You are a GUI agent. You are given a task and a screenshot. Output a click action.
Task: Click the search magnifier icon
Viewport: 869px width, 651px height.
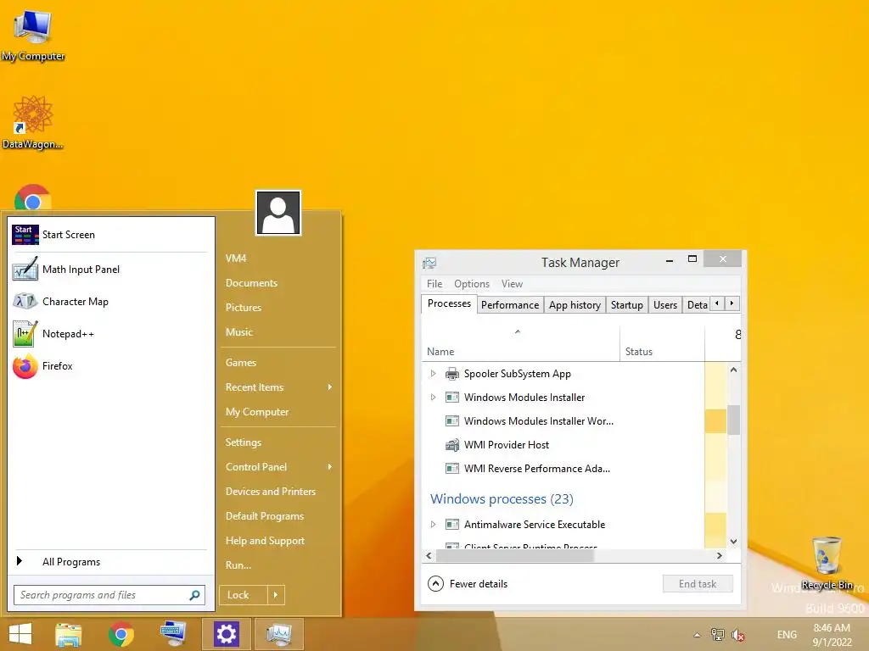point(194,595)
